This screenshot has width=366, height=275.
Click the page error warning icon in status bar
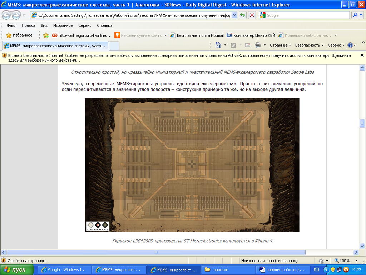4,261
